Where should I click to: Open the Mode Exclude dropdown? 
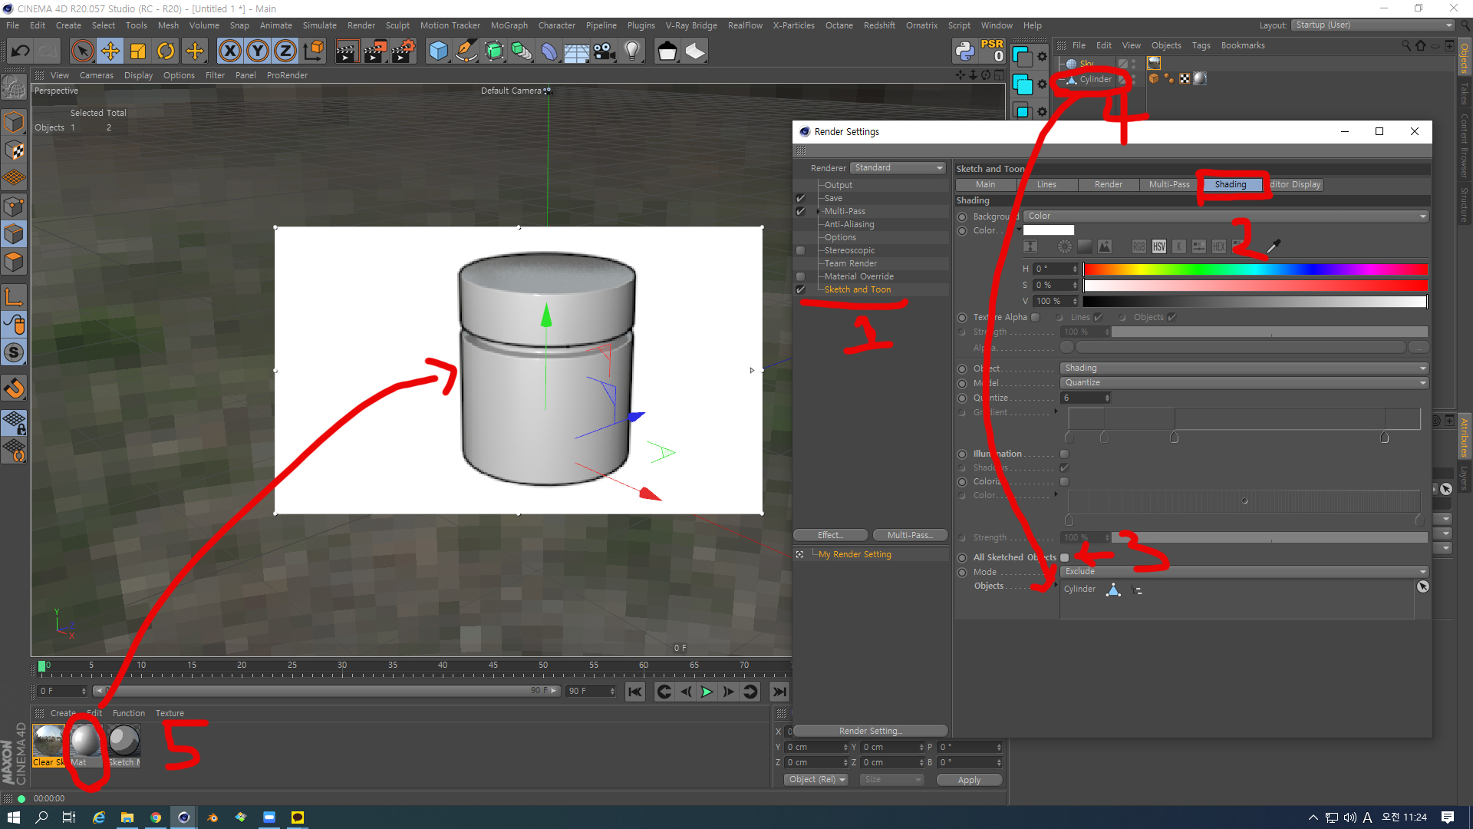pyautogui.click(x=1244, y=572)
